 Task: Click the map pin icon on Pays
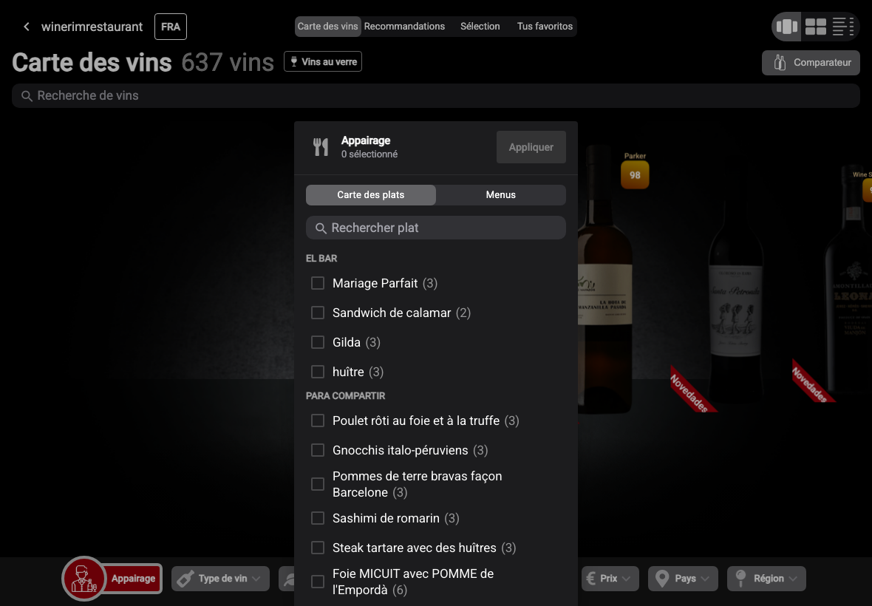pyautogui.click(x=662, y=578)
